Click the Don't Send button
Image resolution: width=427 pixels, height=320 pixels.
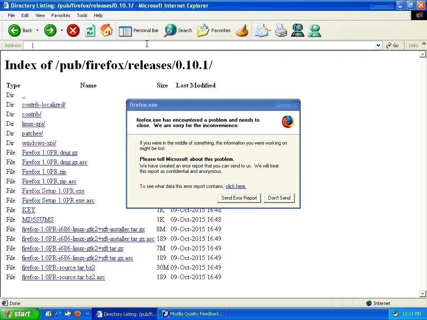279,198
